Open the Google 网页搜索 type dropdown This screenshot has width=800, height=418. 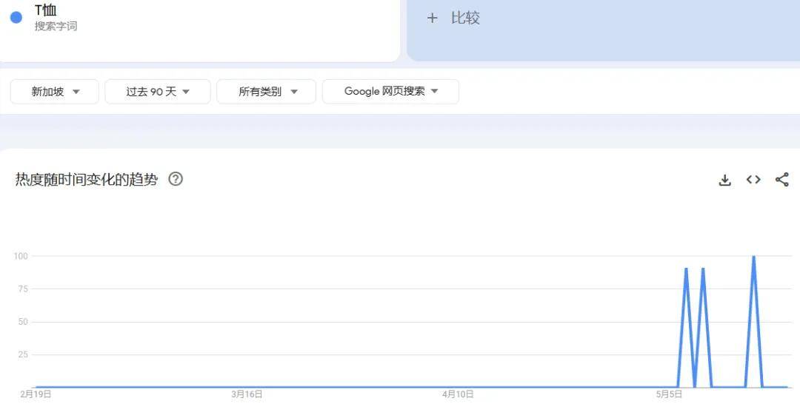390,92
